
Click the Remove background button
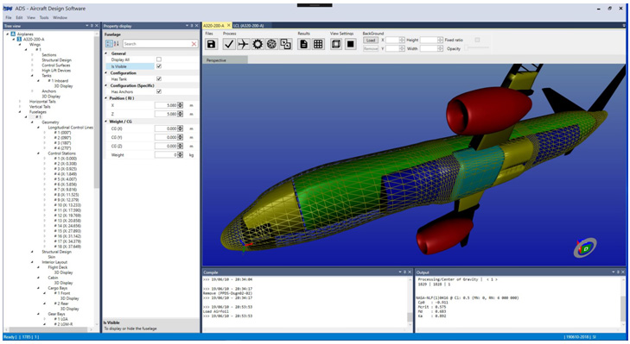tap(371, 48)
